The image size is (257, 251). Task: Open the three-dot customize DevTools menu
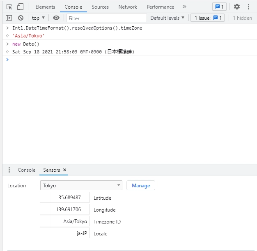pyautogui.click(x=248, y=7)
